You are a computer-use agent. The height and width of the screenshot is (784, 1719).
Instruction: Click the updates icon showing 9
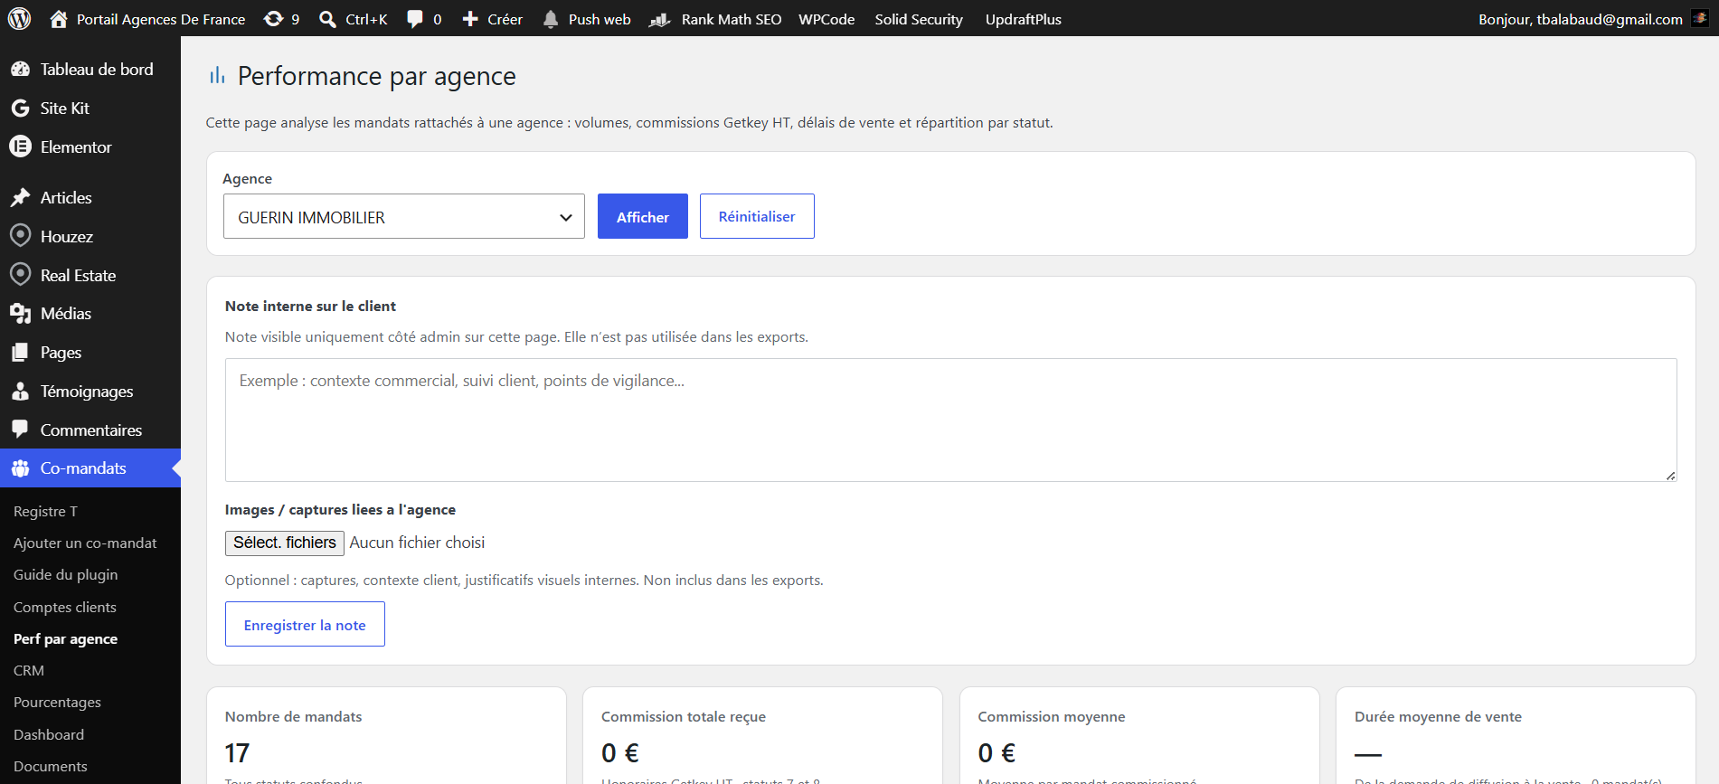tap(273, 19)
